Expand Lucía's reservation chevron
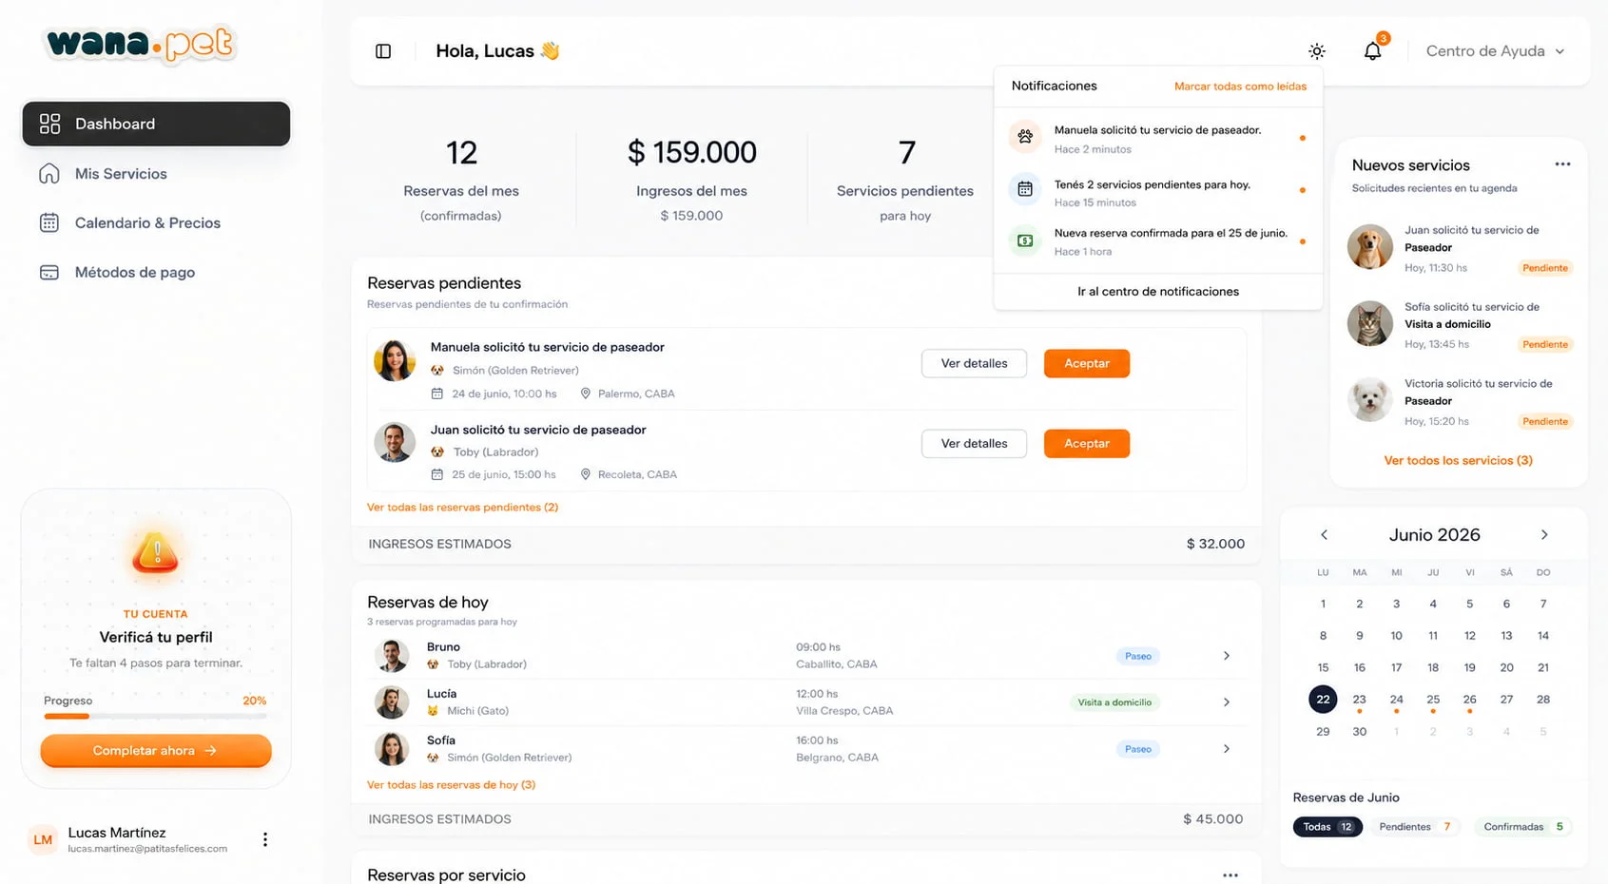Image resolution: width=1608 pixels, height=884 pixels. coord(1227,702)
